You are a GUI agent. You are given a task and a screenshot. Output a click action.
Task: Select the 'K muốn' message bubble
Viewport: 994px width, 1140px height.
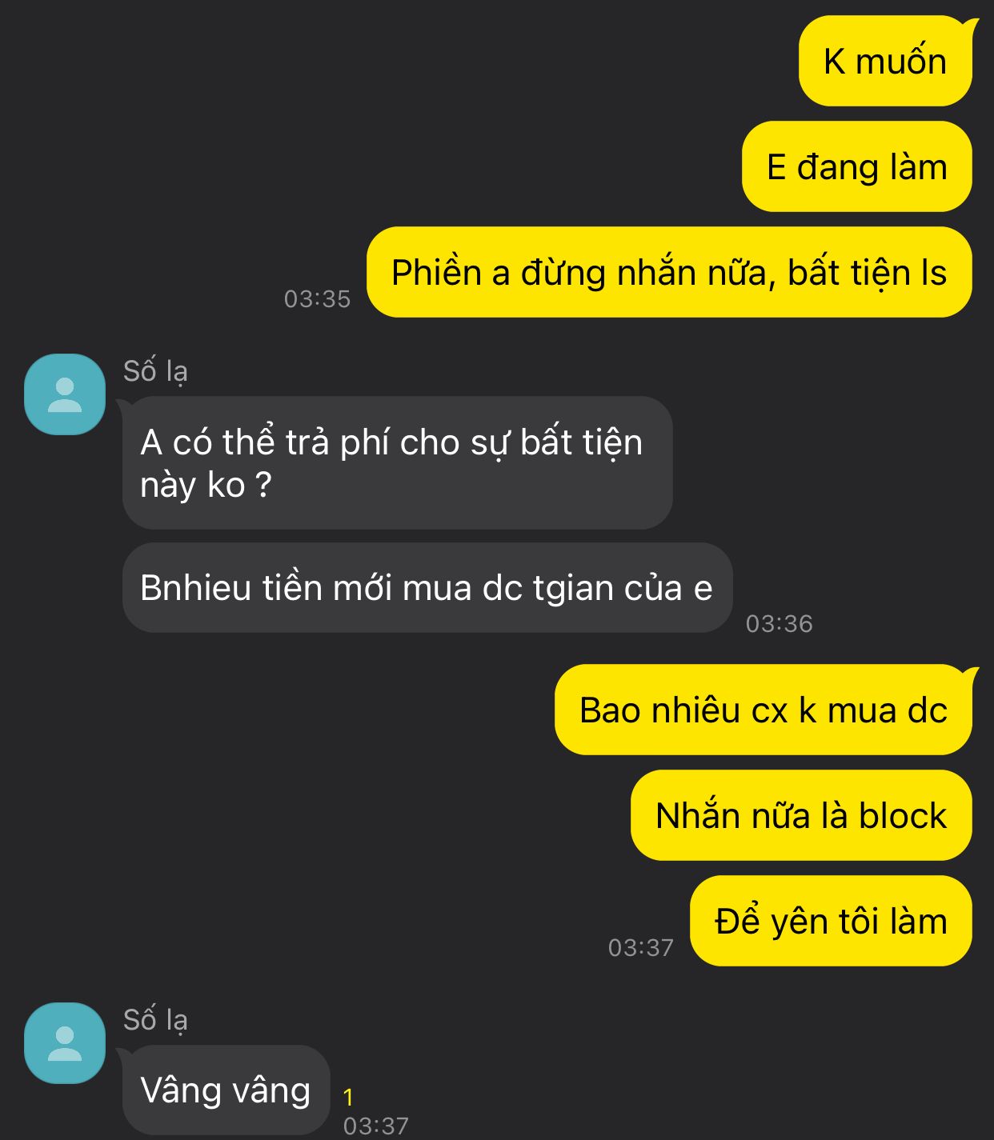tap(885, 61)
